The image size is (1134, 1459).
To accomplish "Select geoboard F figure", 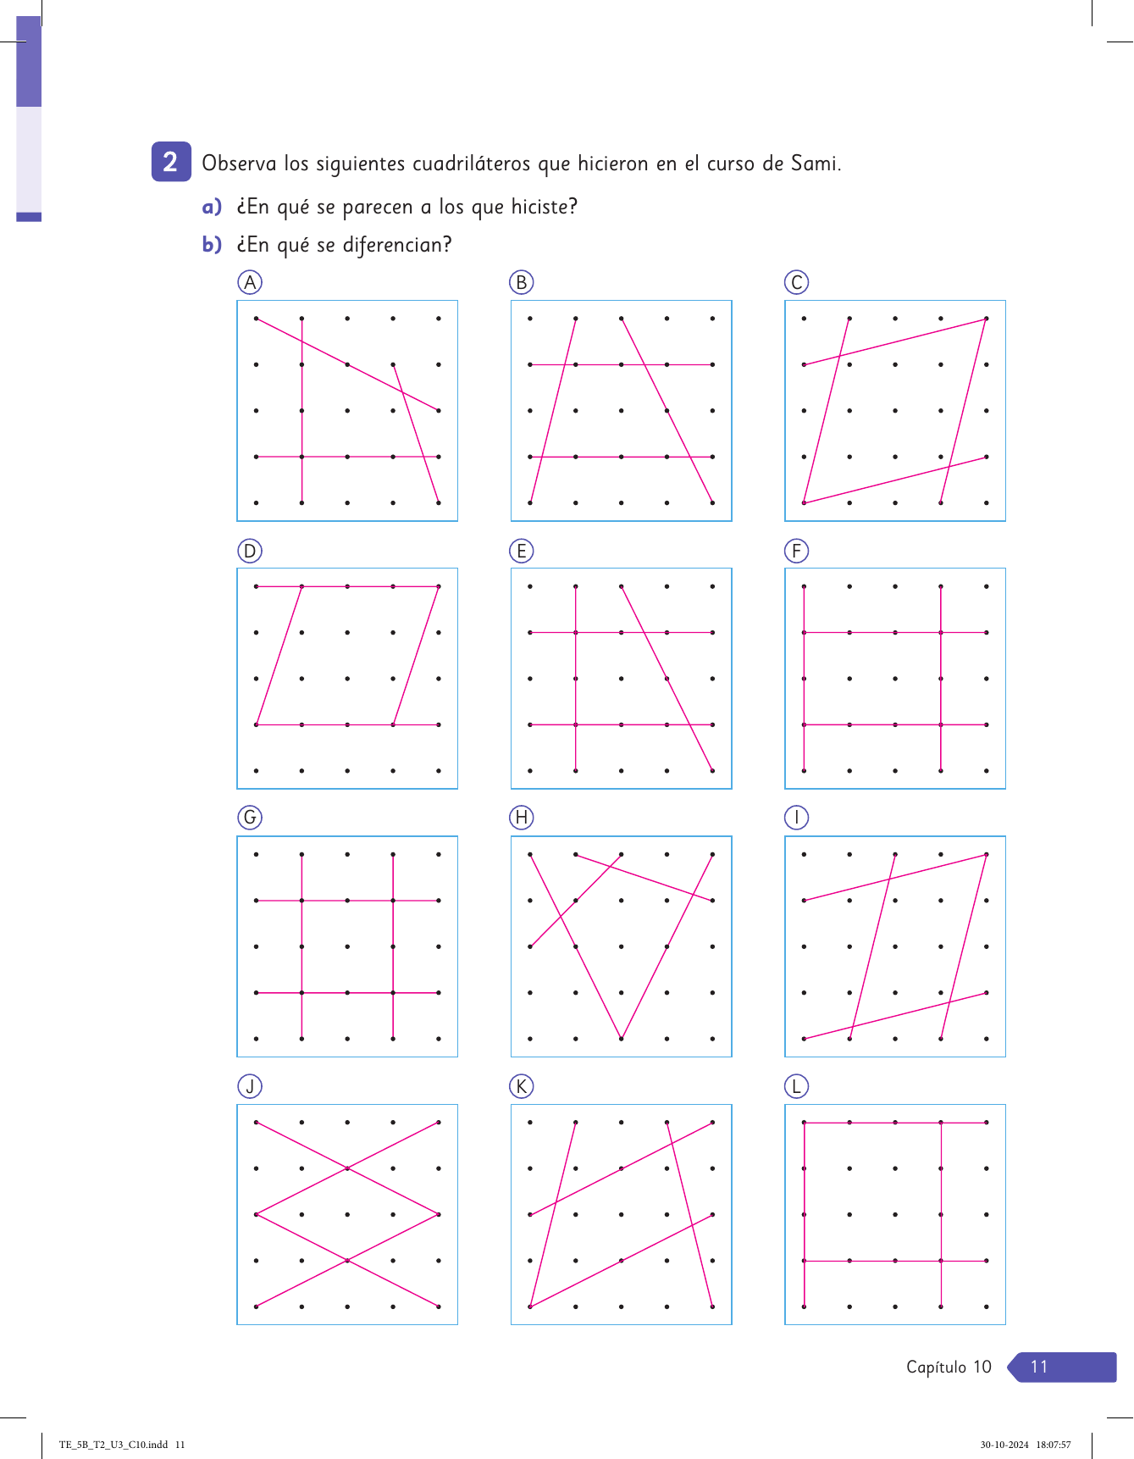I will click(895, 678).
